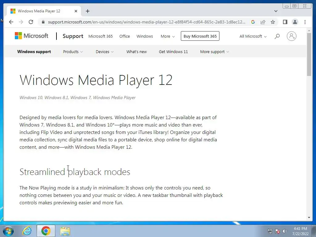Open Chrome profile avatar icon
Screen dimensions: 316x237
(295, 22)
